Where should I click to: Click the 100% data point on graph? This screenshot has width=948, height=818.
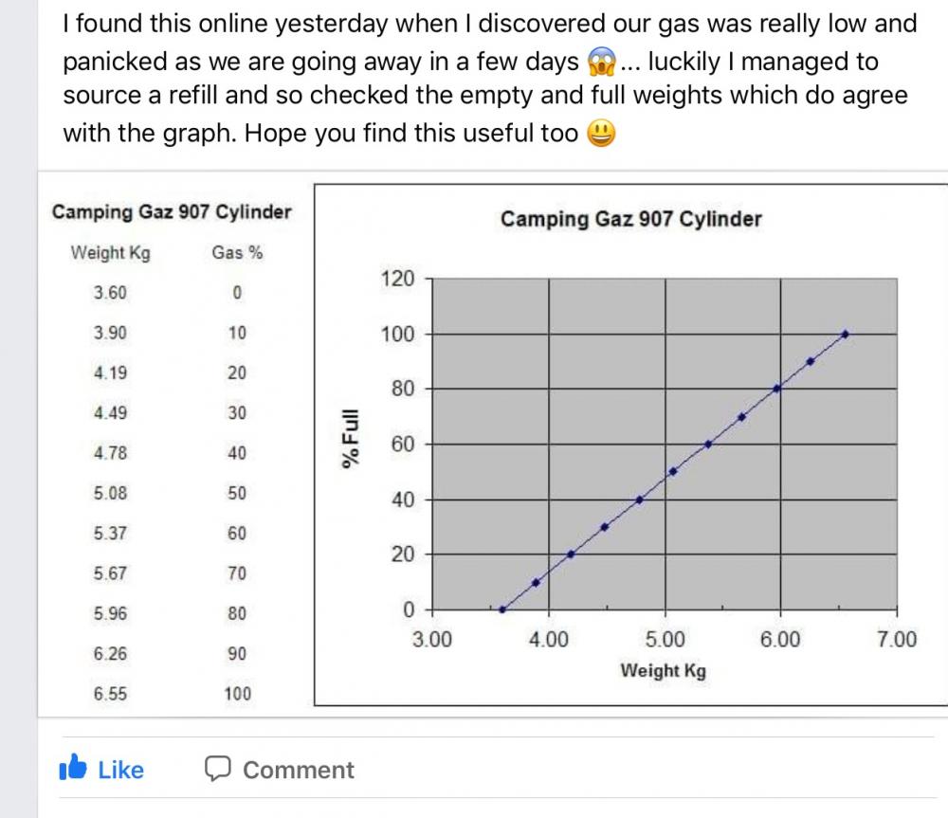coord(846,334)
